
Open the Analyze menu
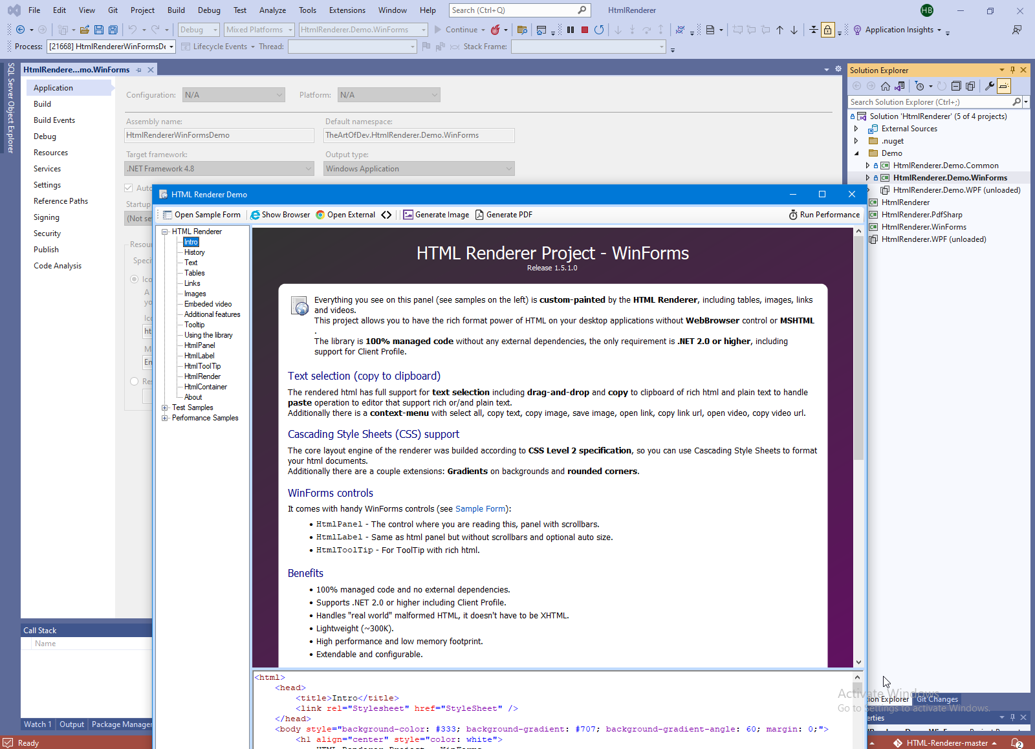(272, 10)
